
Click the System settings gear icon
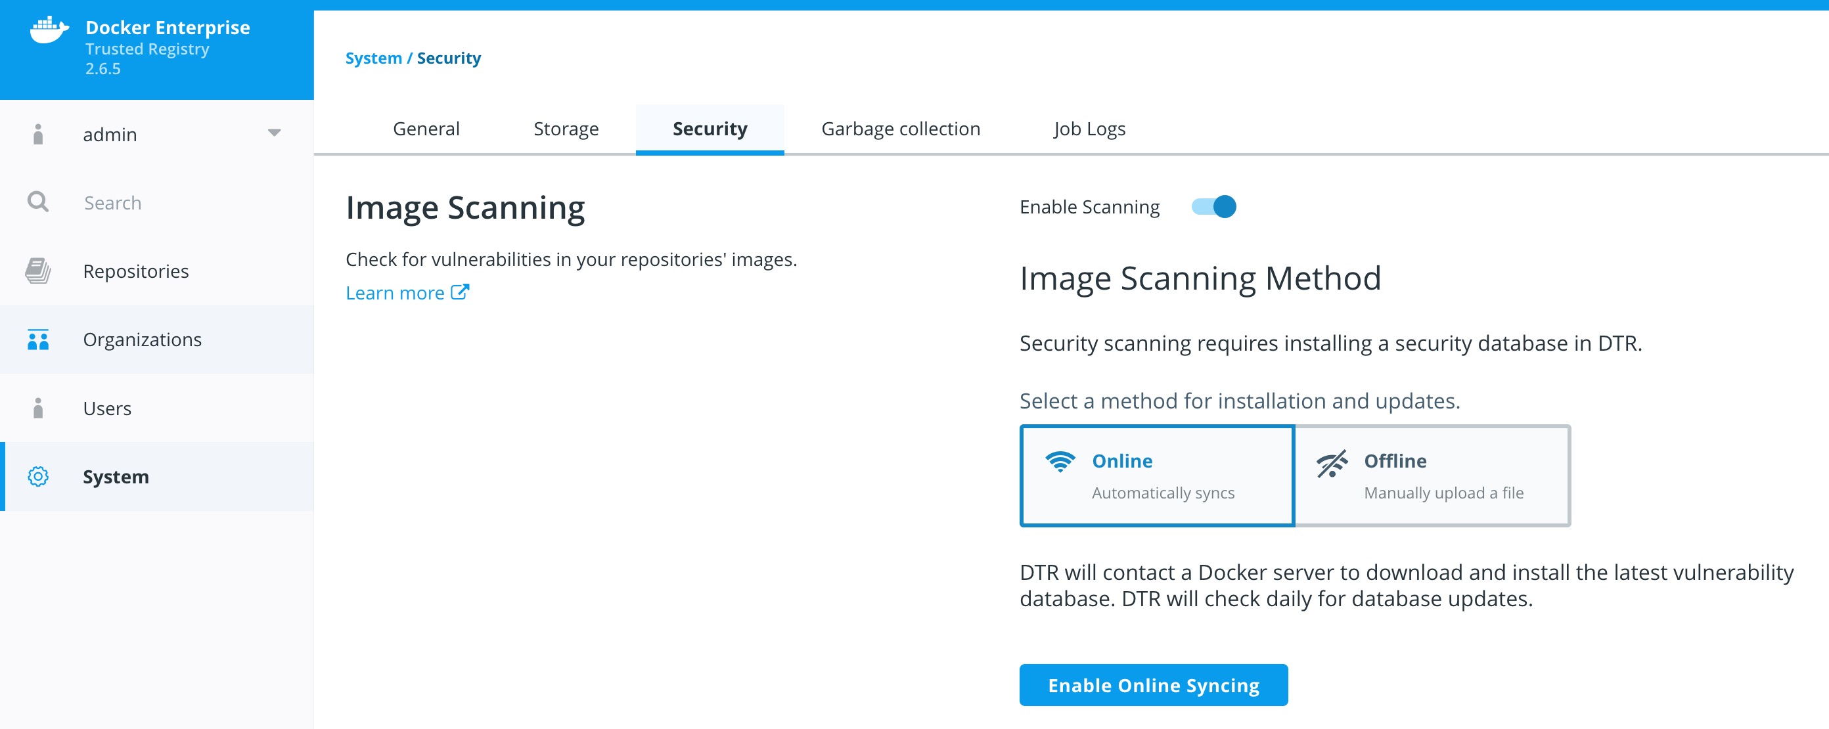pyautogui.click(x=39, y=476)
